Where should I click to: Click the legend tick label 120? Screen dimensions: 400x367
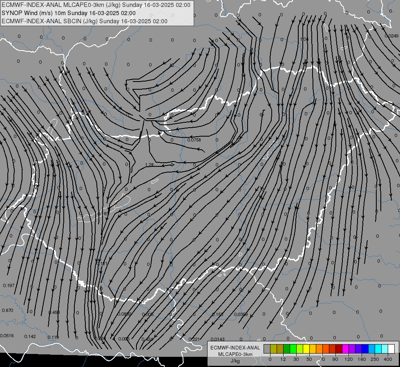(x=349, y=359)
